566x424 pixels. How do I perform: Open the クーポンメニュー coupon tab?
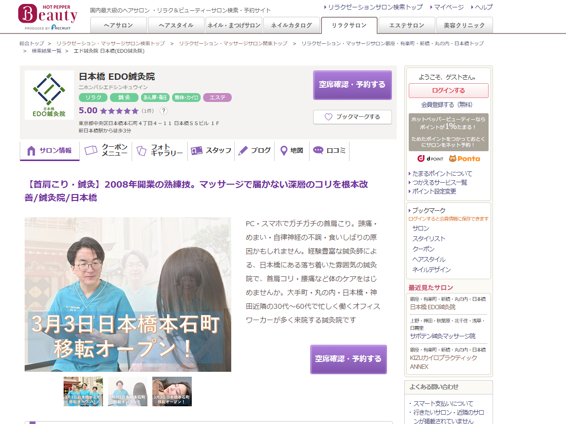(106, 151)
